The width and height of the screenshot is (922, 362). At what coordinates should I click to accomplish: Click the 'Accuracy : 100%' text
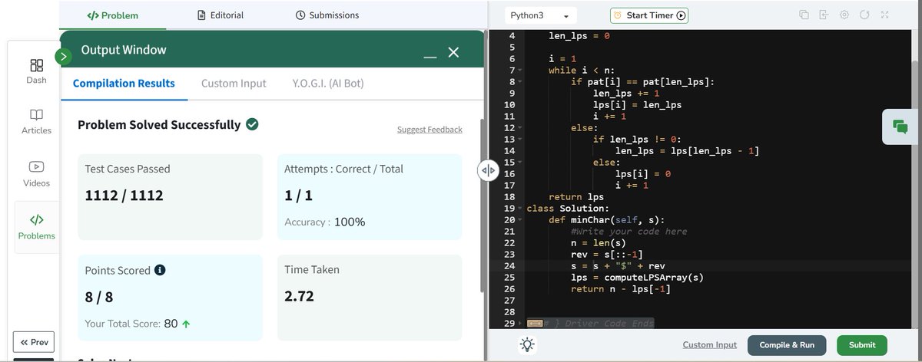(324, 222)
